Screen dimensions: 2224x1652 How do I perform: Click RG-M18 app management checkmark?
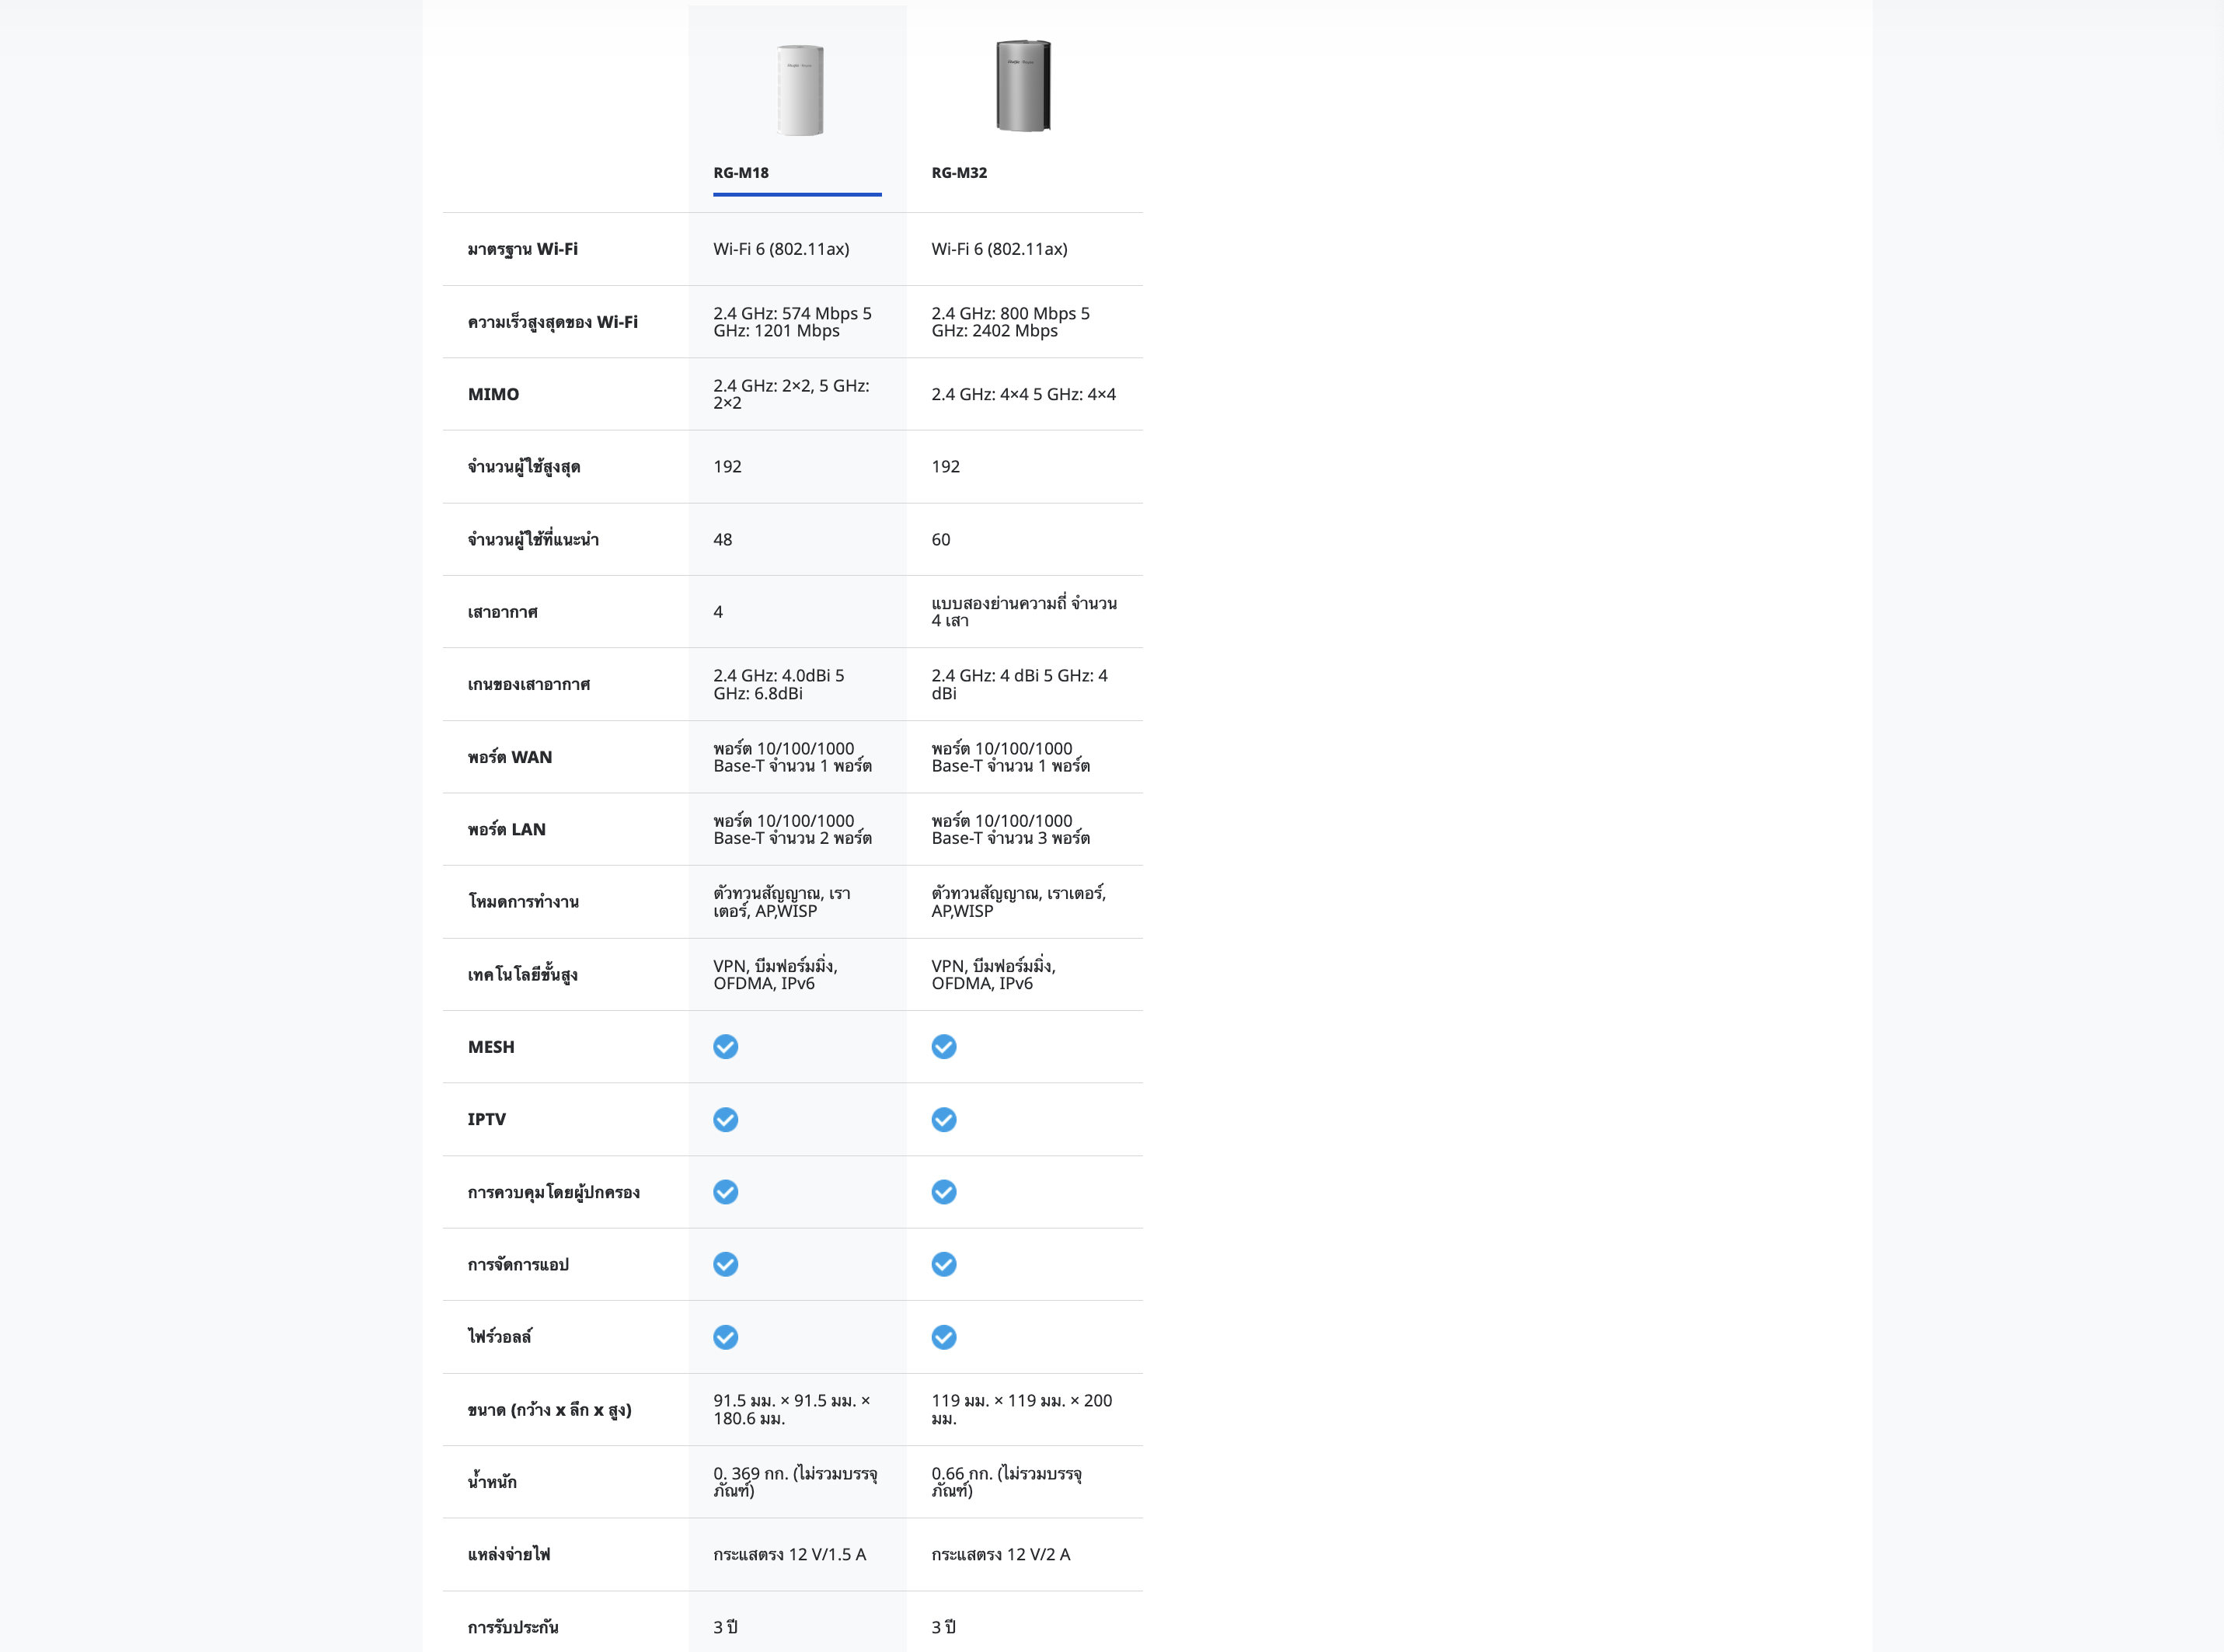pos(725,1264)
